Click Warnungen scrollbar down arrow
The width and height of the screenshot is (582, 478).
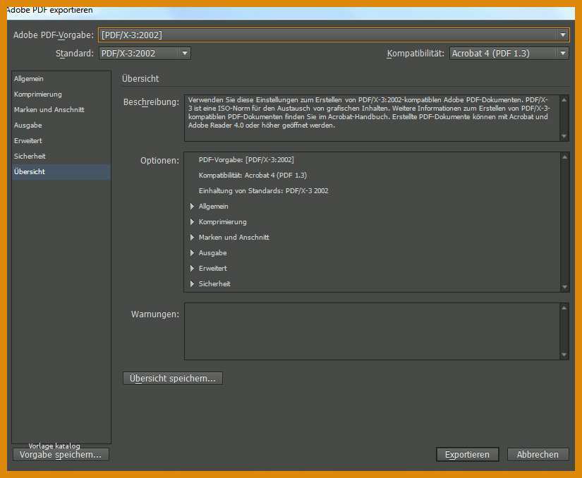tap(564, 355)
